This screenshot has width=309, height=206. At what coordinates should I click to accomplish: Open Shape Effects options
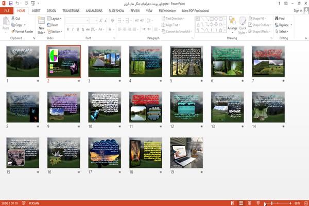point(260,31)
